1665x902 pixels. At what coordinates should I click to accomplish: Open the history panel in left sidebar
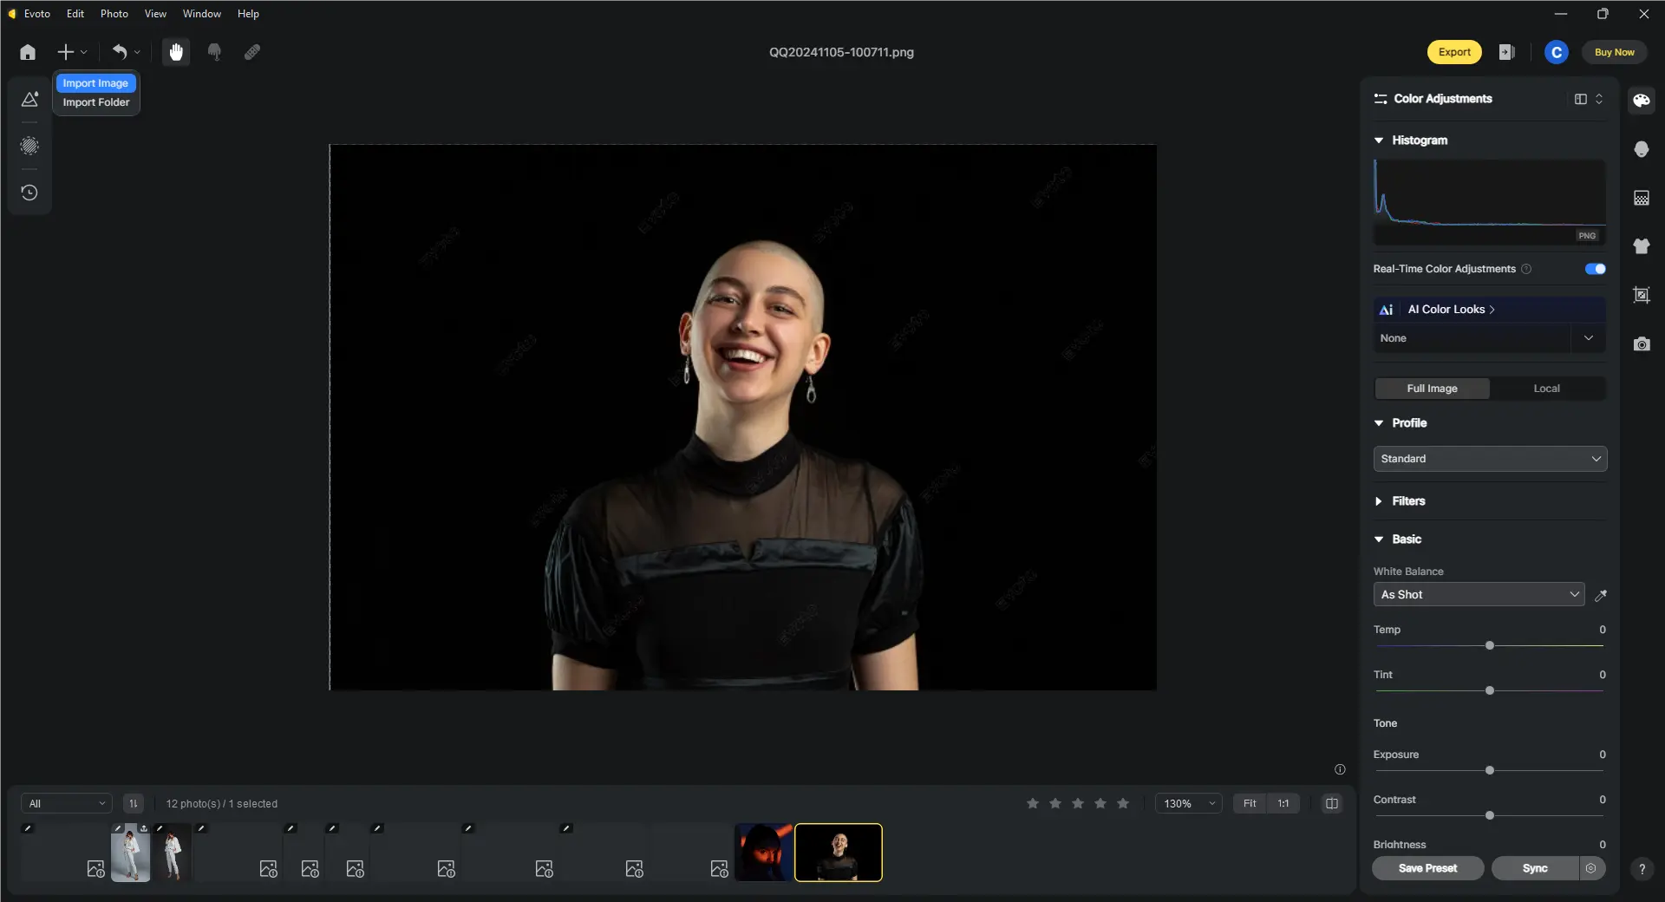tap(29, 193)
